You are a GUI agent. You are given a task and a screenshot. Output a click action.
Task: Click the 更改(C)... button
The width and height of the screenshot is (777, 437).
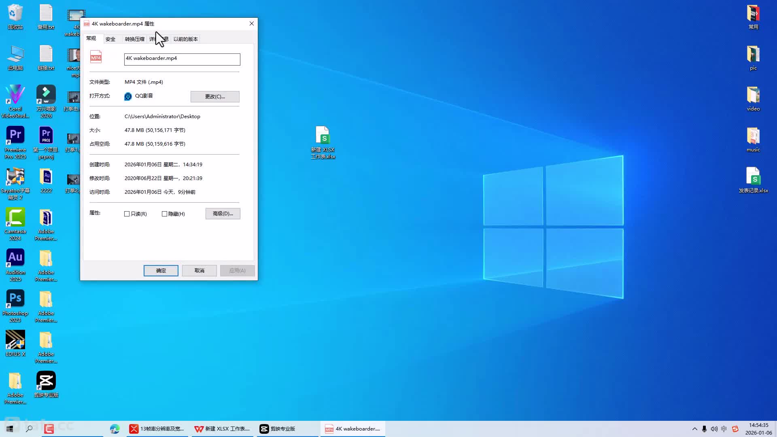point(215,97)
